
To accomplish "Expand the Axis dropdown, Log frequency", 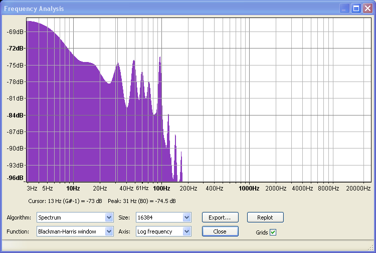I will click(x=163, y=231).
